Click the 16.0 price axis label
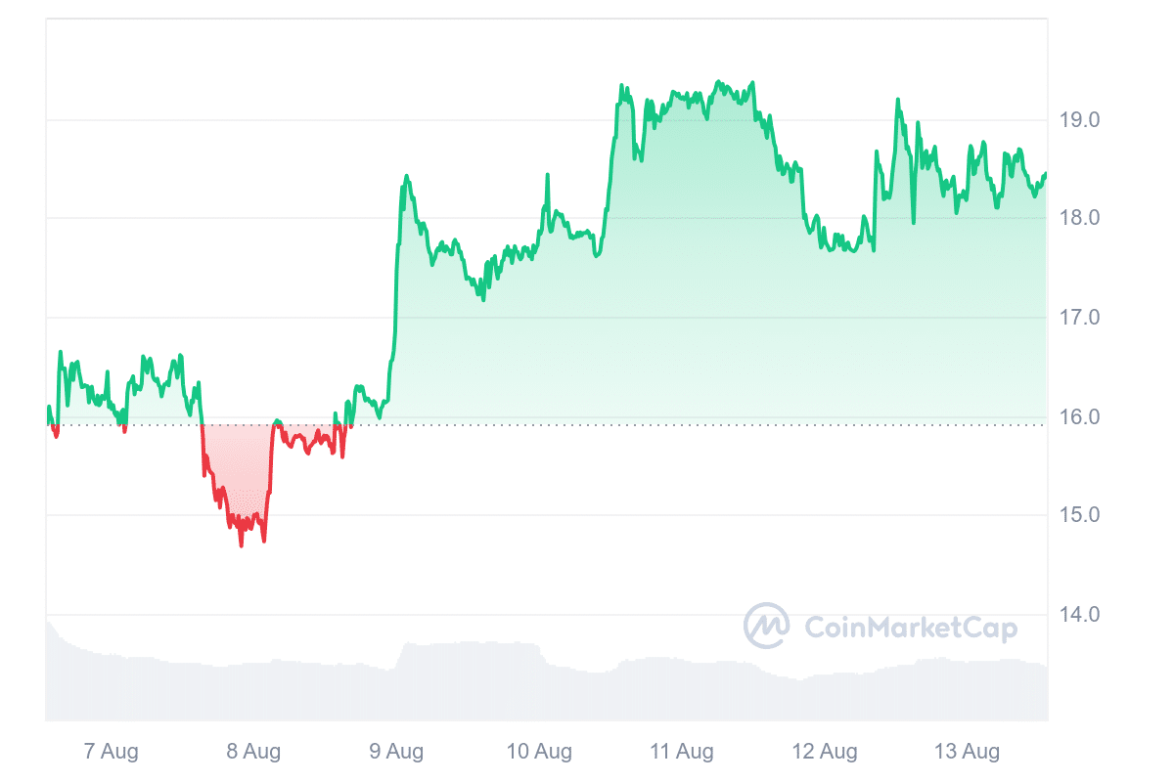The height and width of the screenshot is (782, 1174). pyautogui.click(x=1080, y=417)
